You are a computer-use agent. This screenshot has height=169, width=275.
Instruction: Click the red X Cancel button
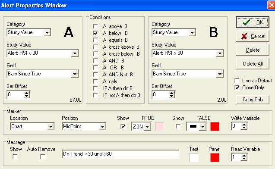coord(253,36)
